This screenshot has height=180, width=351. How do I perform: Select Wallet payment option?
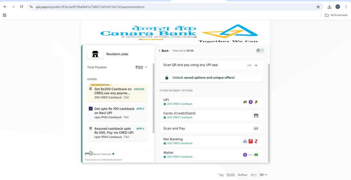(x=211, y=155)
